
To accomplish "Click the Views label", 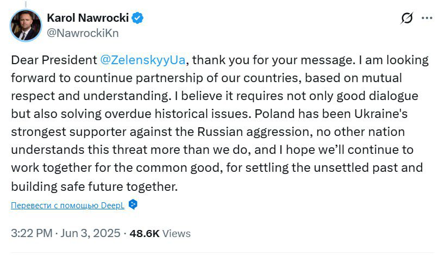I will click(x=177, y=233).
